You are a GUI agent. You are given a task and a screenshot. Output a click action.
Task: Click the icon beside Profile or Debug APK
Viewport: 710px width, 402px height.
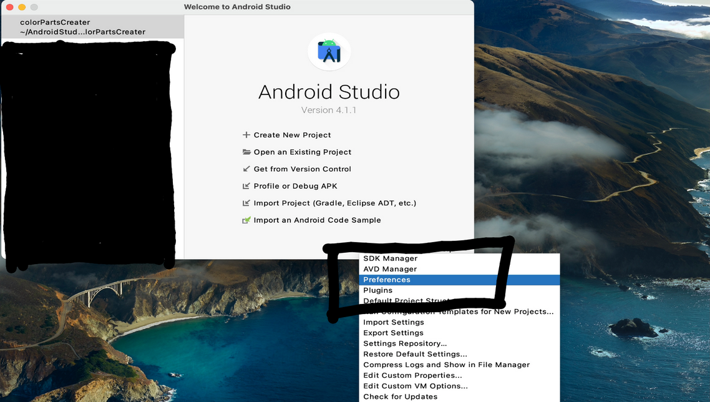pyautogui.click(x=246, y=186)
